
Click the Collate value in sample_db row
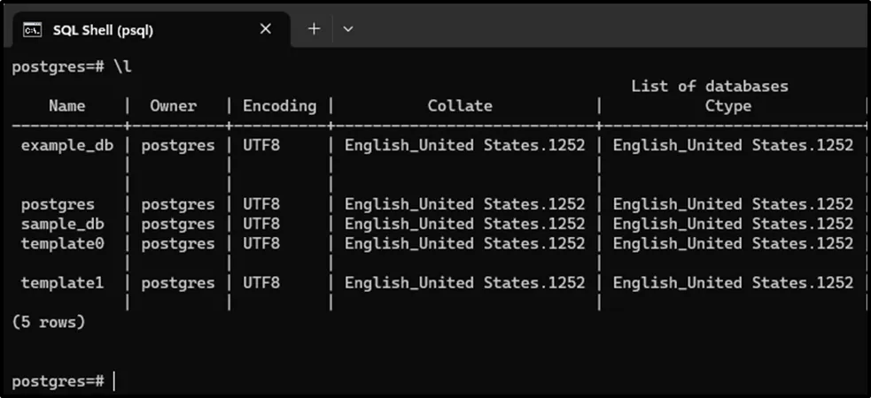[464, 224]
